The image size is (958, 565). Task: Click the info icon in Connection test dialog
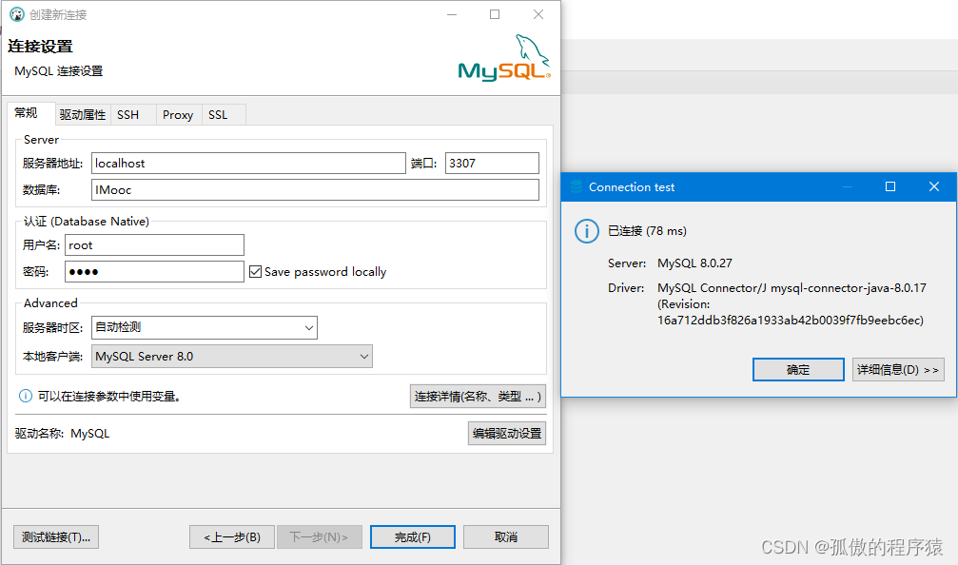pos(587,231)
